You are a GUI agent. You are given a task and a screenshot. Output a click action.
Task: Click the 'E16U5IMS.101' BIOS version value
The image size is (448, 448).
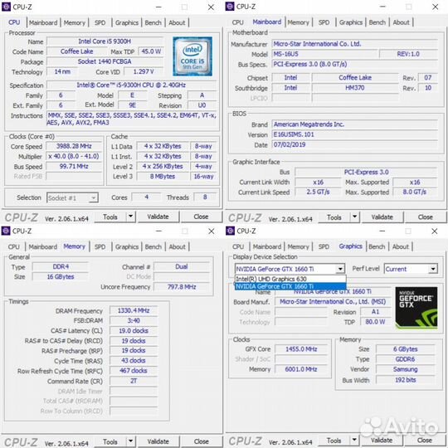354,134
